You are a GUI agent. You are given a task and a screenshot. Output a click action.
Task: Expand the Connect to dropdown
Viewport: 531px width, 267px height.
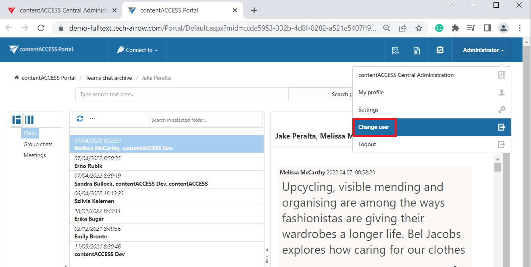[x=137, y=50]
